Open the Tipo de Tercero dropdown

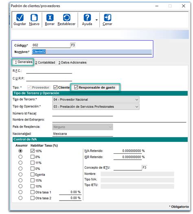point(96,99)
